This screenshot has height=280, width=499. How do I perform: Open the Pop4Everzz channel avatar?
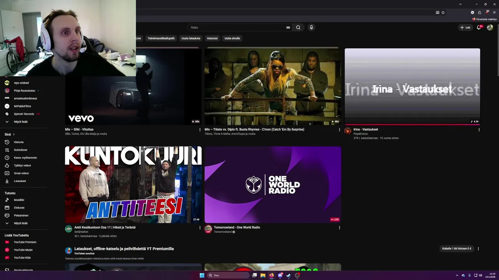click(348, 131)
